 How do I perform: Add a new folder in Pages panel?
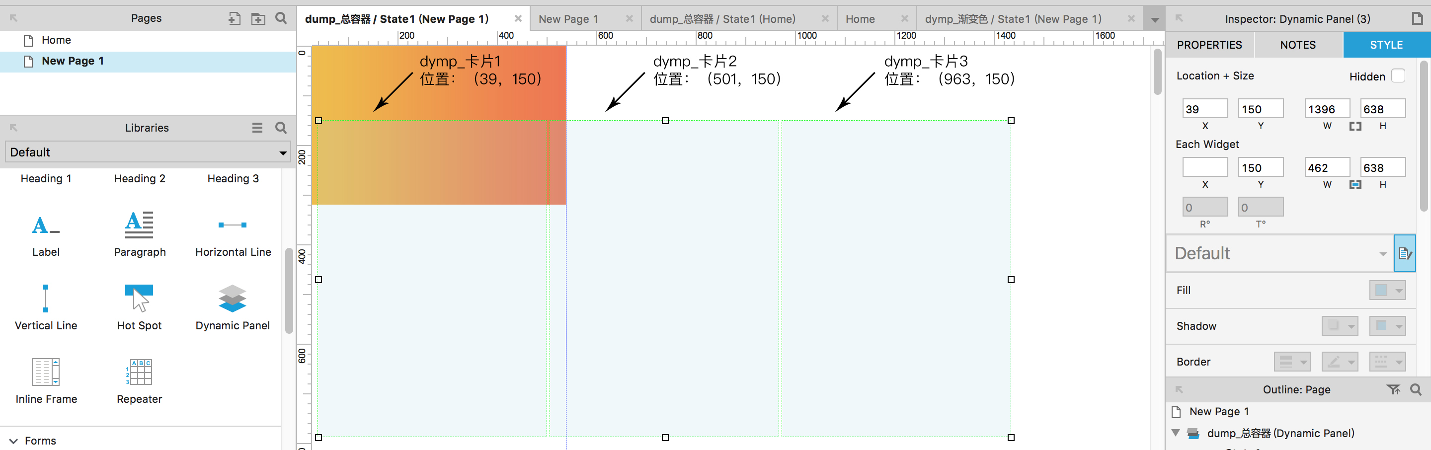tap(258, 18)
